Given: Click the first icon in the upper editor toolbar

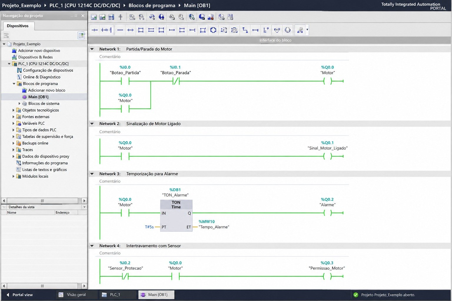Looking at the screenshot, I should point(94,17).
